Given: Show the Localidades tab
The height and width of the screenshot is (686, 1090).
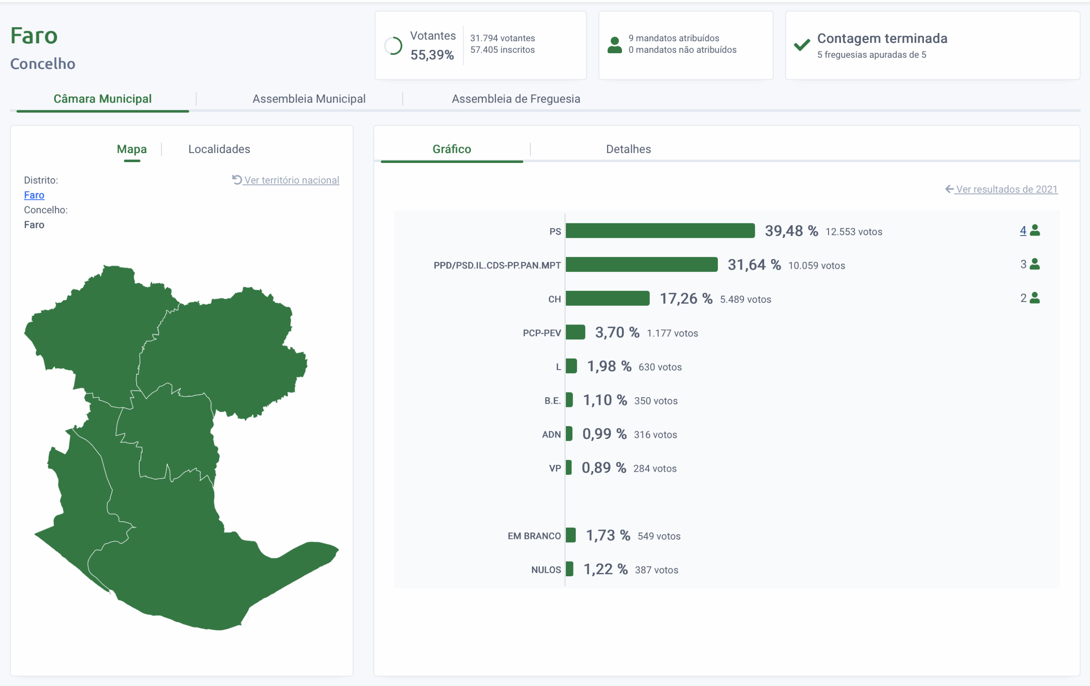Looking at the screenshot, I should pos(219,149).
